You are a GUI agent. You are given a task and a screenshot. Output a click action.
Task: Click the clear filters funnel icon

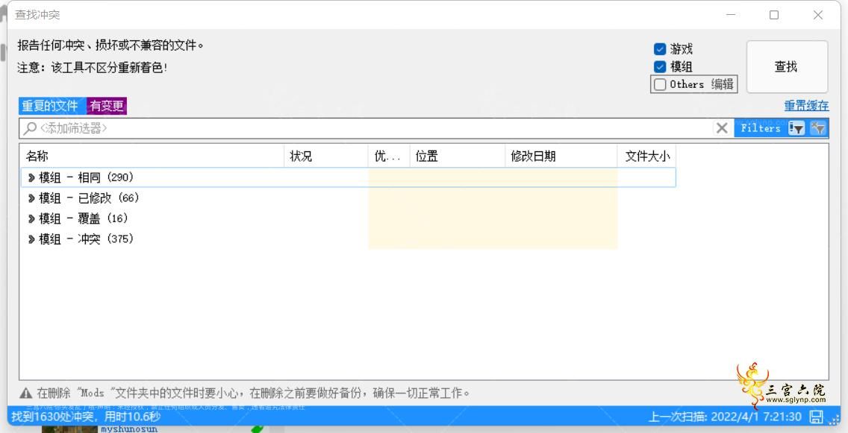[818, 128]
